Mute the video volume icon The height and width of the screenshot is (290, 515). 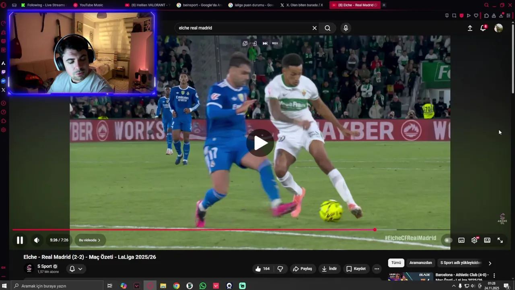[37, 240]
